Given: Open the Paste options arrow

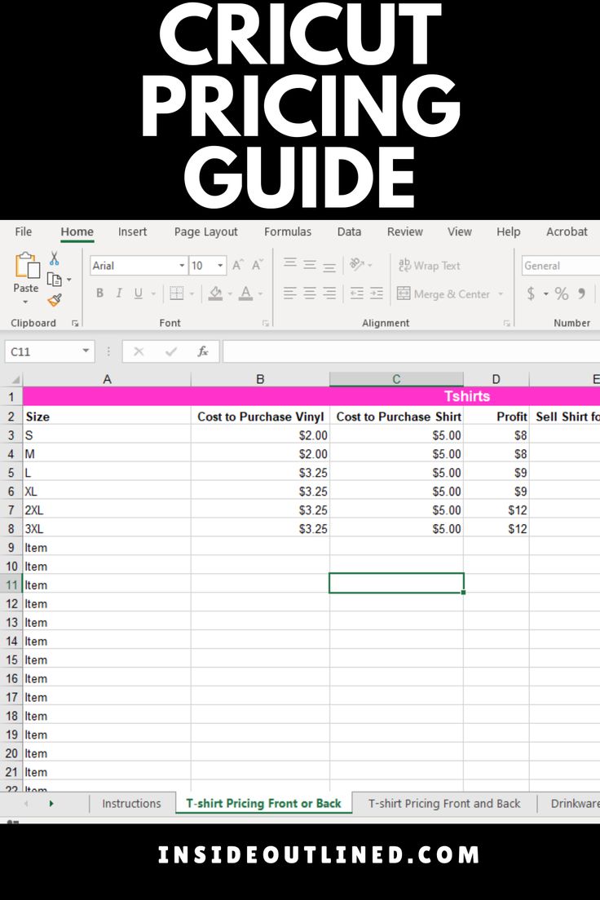Looking at the screenshot, I should [x=25, y=302].
